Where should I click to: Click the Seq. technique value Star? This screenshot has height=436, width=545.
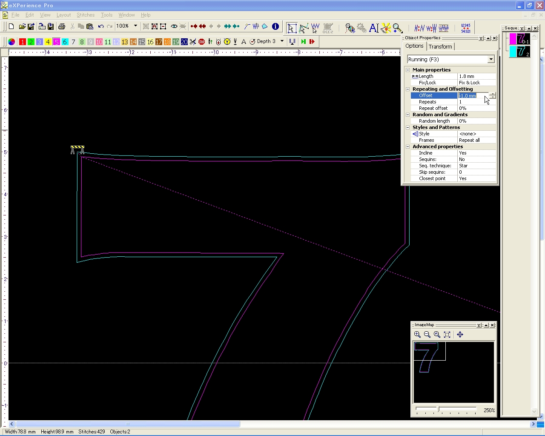point(477,166)
